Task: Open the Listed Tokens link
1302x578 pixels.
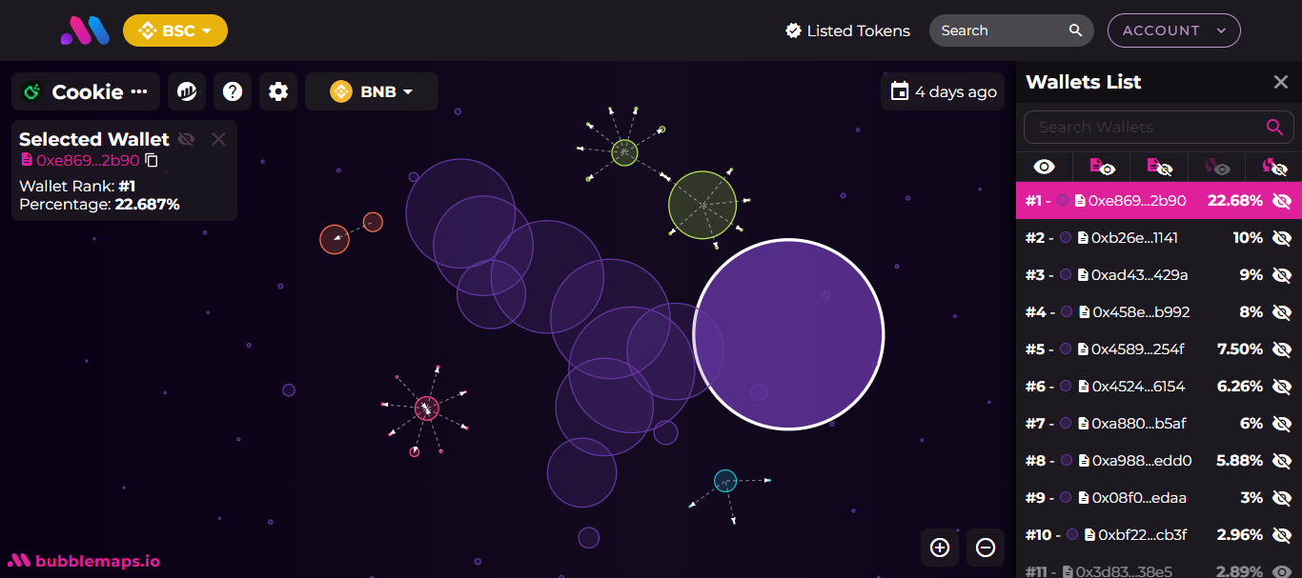Action: pos(847,30)
